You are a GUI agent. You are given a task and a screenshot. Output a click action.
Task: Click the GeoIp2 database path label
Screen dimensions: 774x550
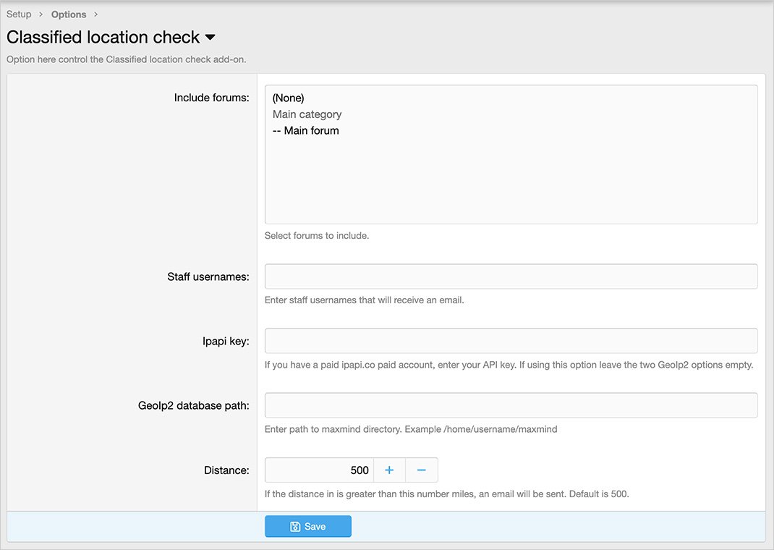click(x=193, y=406)
